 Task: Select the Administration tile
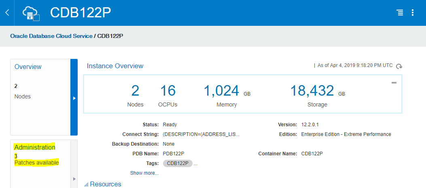[x=35, y=148]
